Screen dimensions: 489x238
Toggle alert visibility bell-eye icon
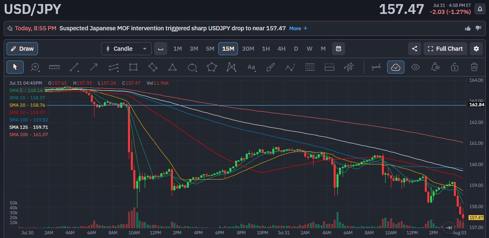point(435,67)
